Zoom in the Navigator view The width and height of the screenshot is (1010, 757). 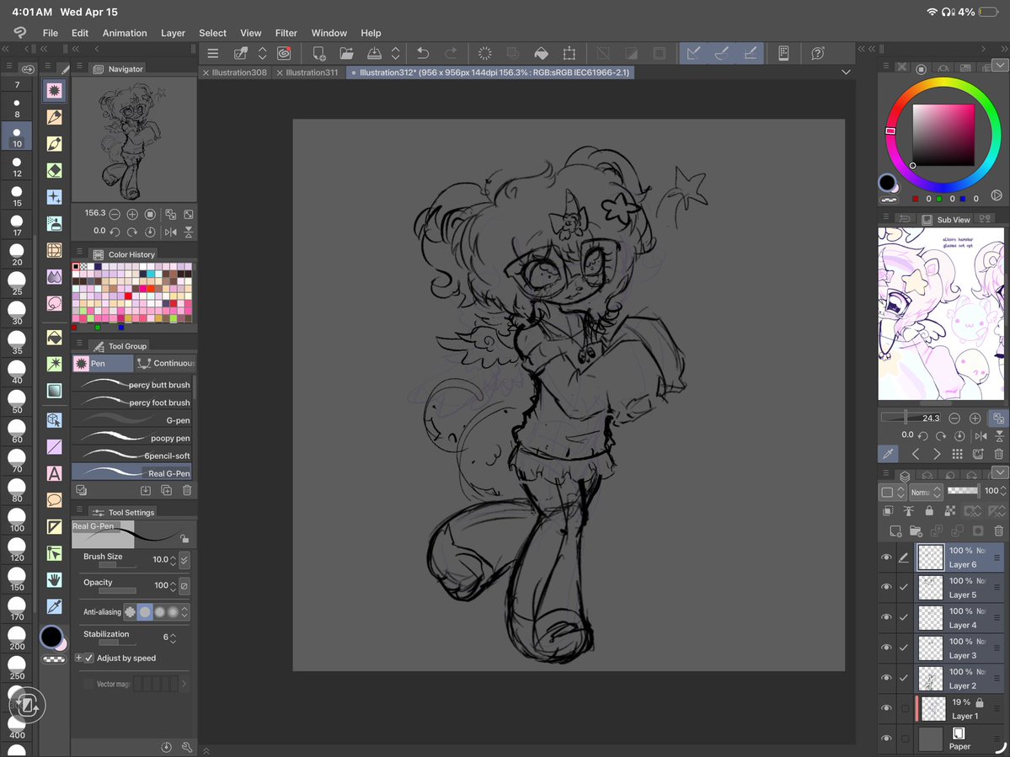tap(132, 215)
